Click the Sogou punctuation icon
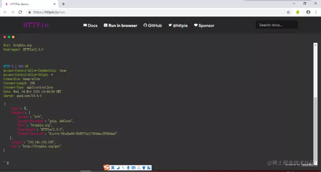 [123, 168]
